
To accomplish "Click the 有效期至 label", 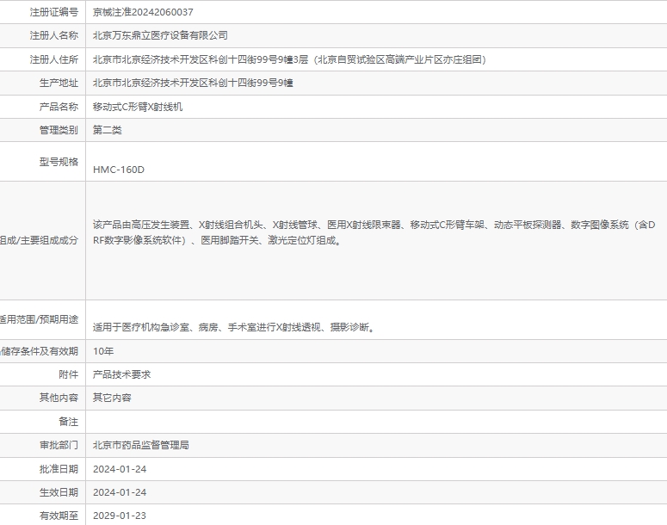I will click(59, 516).
